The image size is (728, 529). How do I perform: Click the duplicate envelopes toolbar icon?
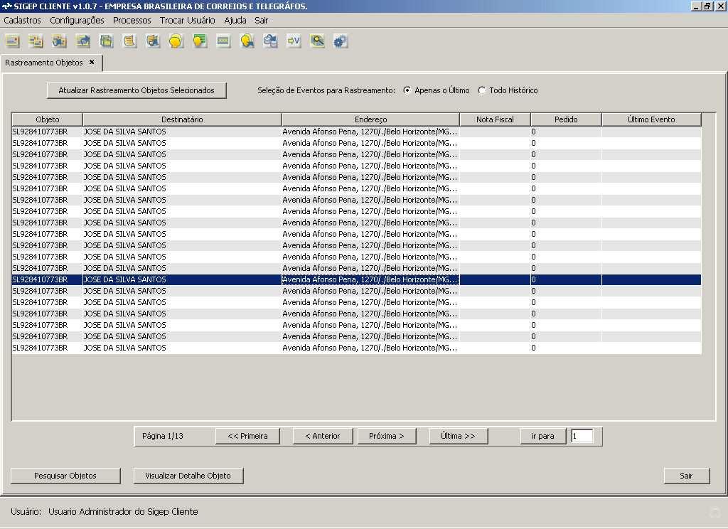[x=36, y=41]
